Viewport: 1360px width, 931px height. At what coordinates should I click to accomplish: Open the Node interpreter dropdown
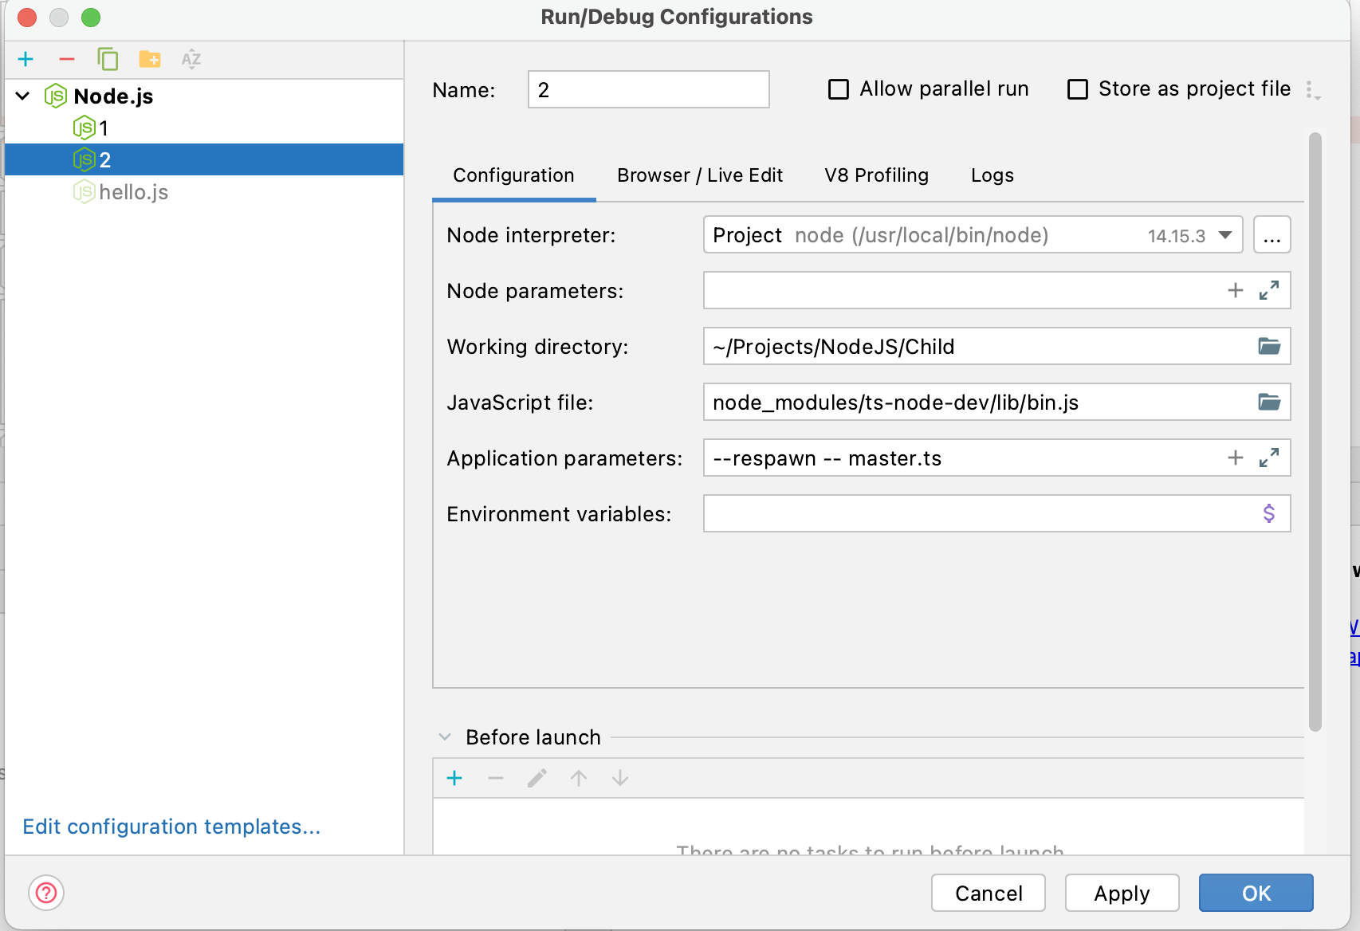973,235
